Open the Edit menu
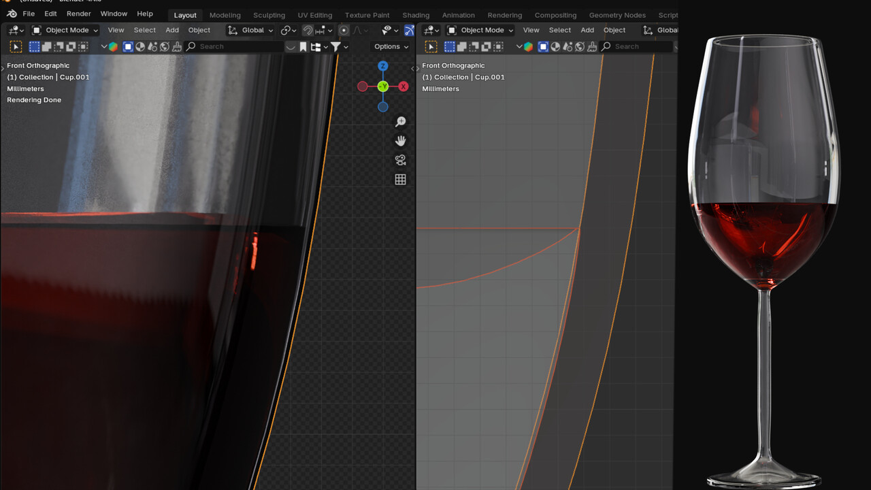The width and height of the screenshot is (871, 490). coord(51,14)
